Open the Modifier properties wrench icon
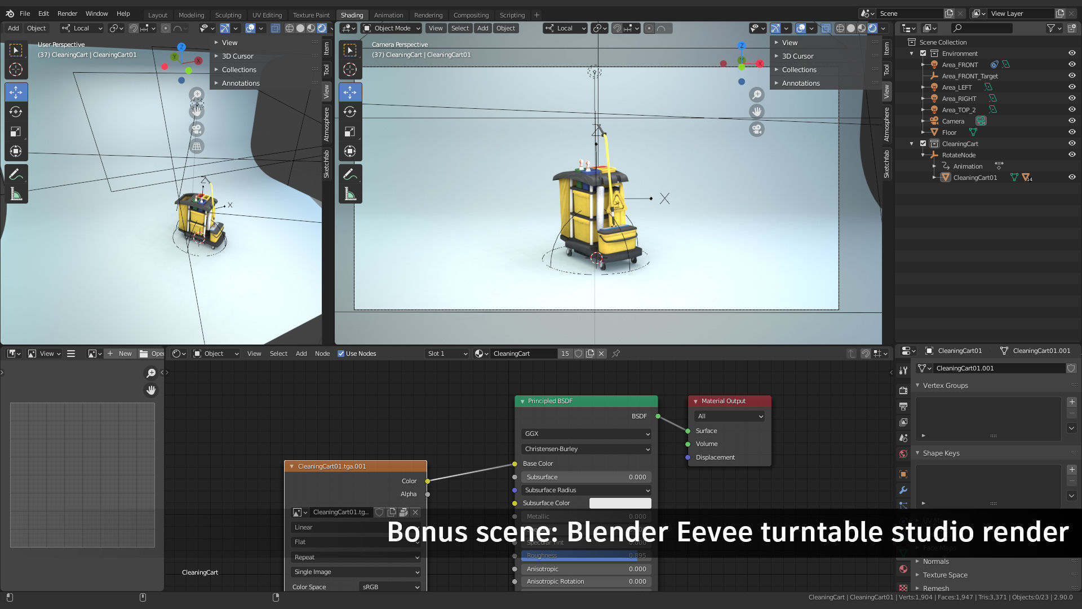 [x=903, y=490]
